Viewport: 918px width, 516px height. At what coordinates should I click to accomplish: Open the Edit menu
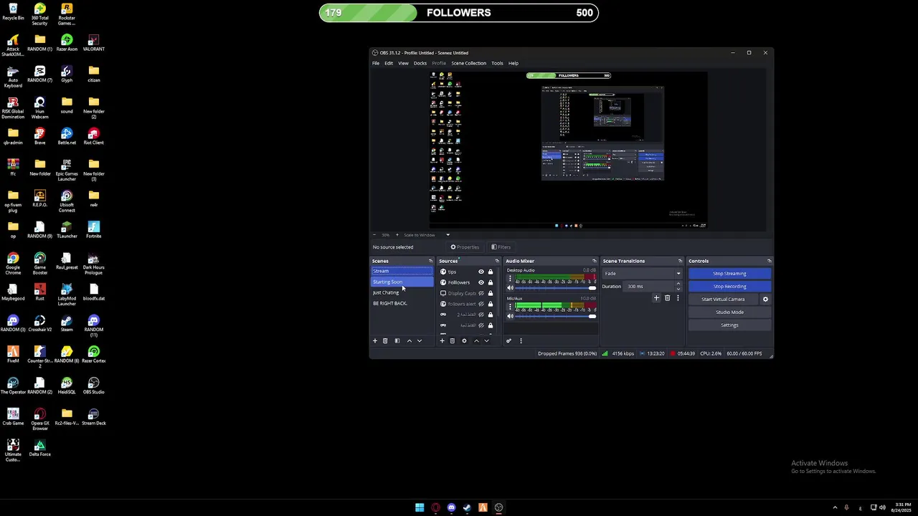point(389,63)
